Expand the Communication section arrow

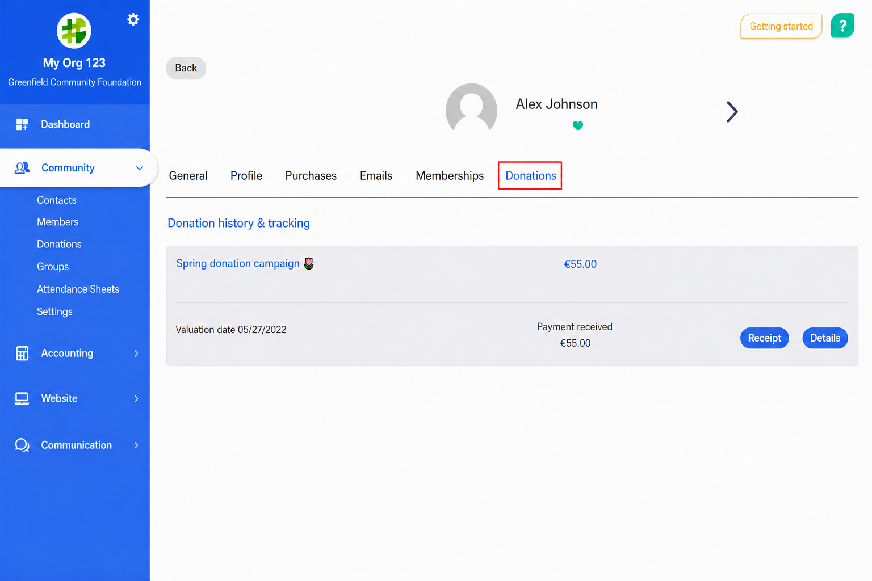(x=136, y=445)
